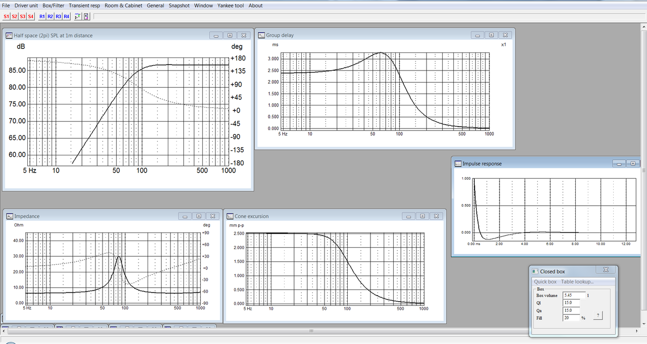Open the Transient resp menu

[85, 6]
